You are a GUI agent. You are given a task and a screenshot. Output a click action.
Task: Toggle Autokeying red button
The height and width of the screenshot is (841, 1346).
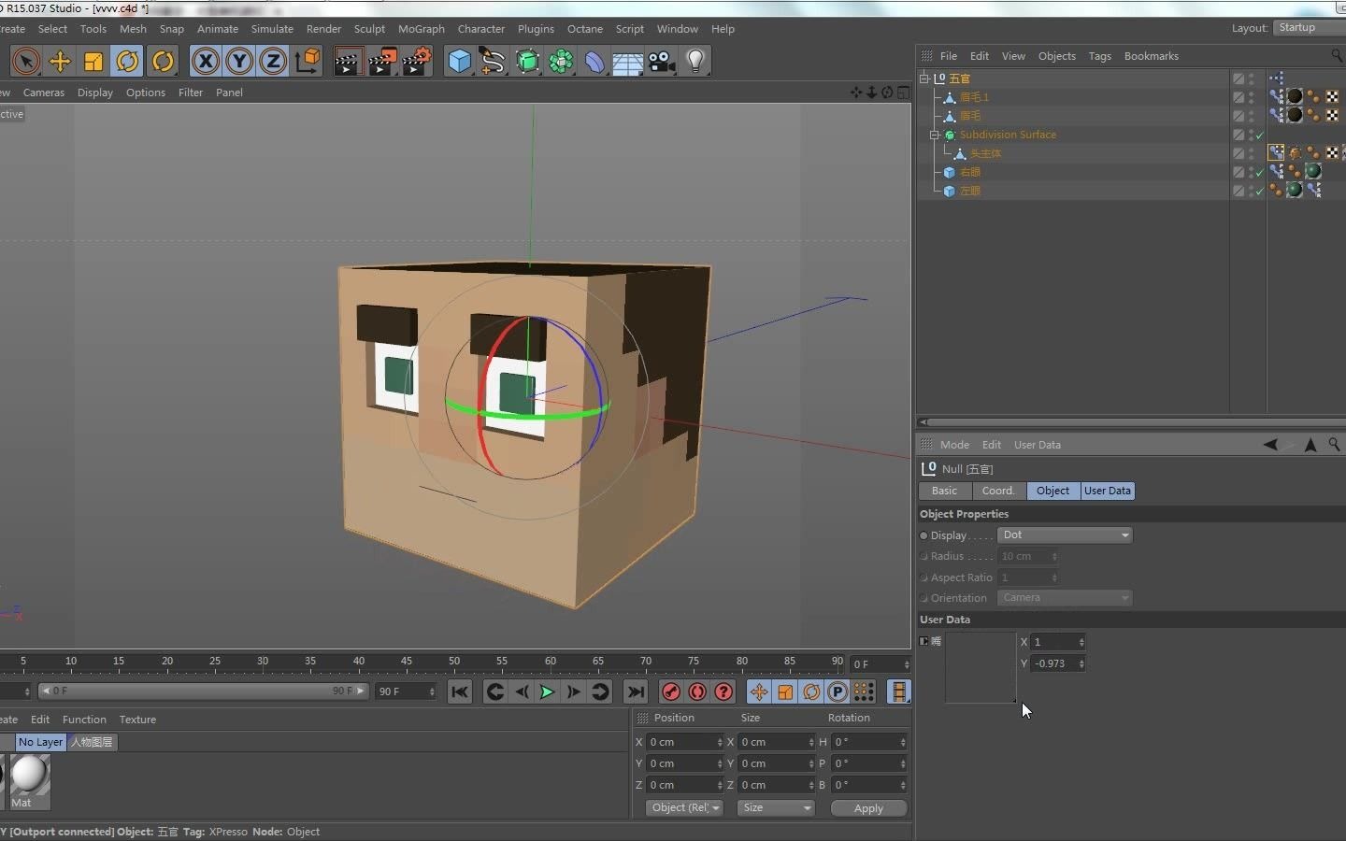(697, 692)
